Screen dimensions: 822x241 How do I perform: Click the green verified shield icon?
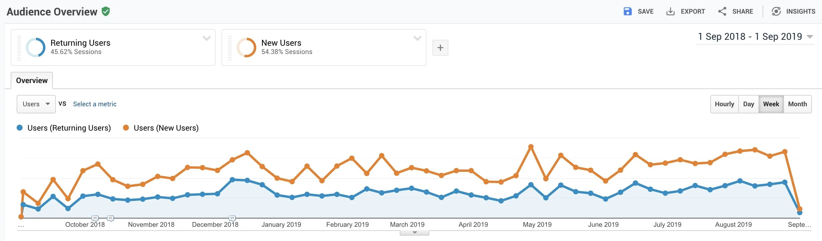(x=106, y=12)
